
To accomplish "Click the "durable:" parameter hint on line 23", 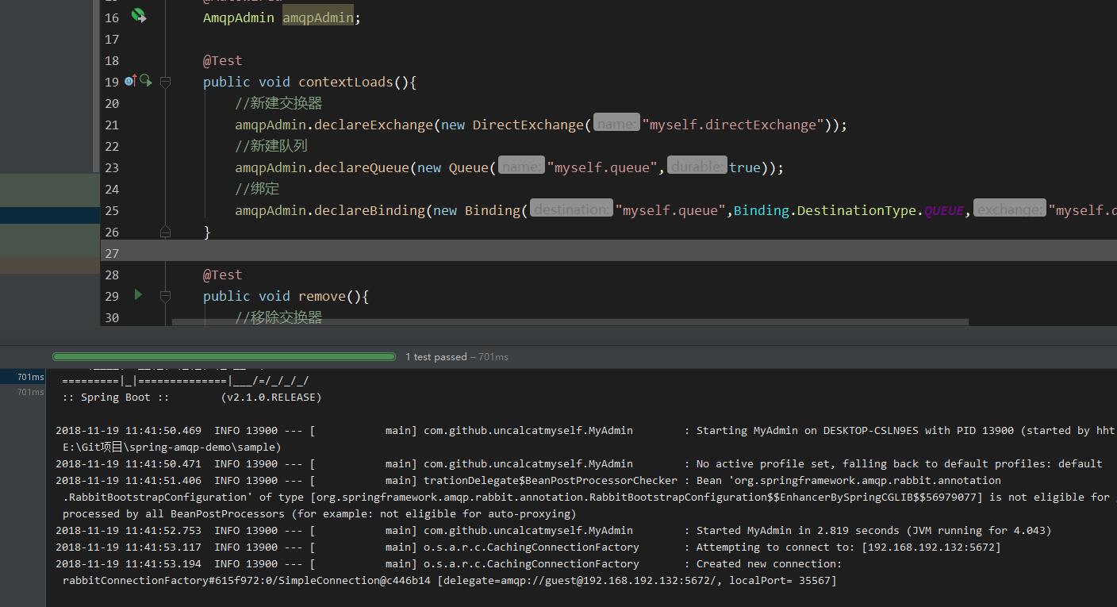I will pos(697,167).
